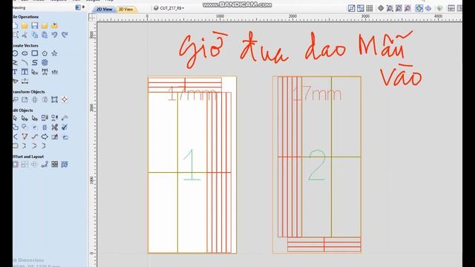Click the blue highlighted toolpath view icon
Screen dimensions: 475x267
point(419,8)
